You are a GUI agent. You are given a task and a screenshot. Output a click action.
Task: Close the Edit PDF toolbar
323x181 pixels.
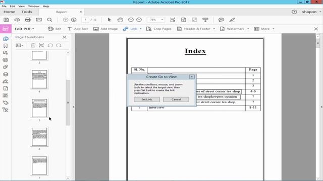click(x=316, y=29)
